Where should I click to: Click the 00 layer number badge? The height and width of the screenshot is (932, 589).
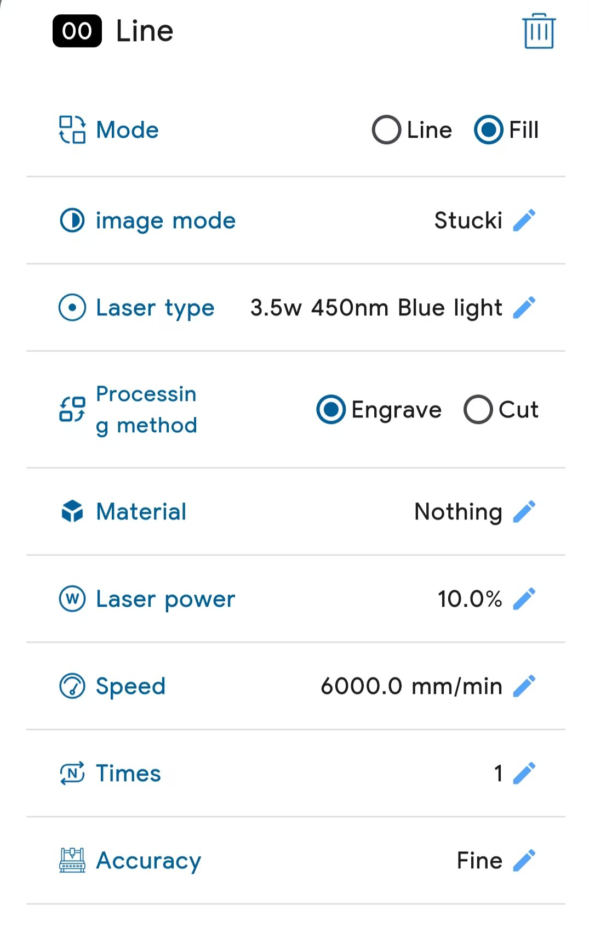77,31
